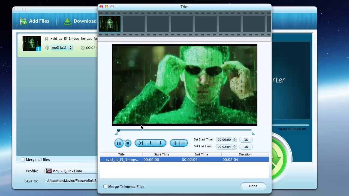This screenshot has width=349, height=196.
Task: Remove trim segment with minus button
Action: (183, 143)
